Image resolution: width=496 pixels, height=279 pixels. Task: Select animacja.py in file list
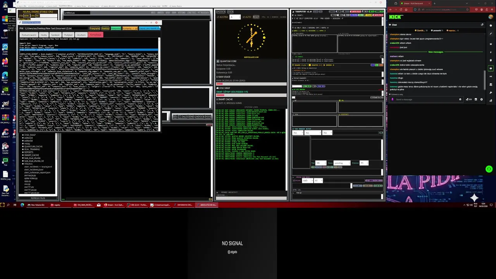click(30, 175)
